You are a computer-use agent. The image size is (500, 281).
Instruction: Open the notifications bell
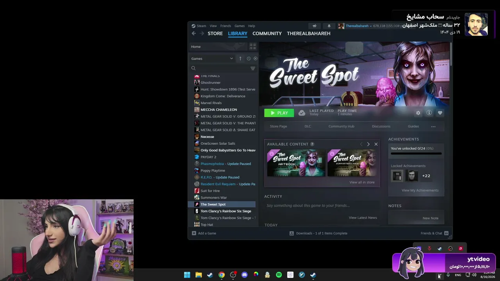(329, 26)
